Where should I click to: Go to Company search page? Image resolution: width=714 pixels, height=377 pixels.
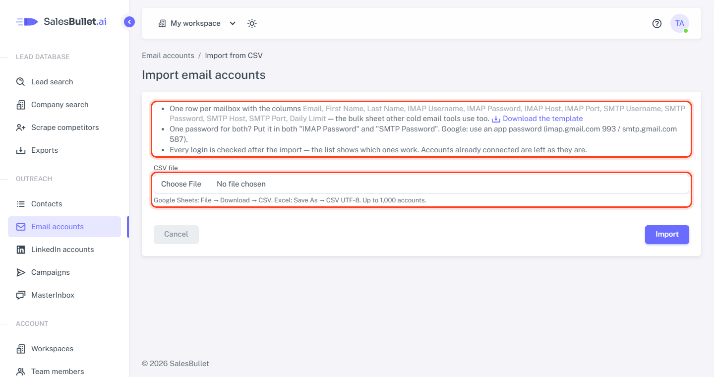point(64,105)
